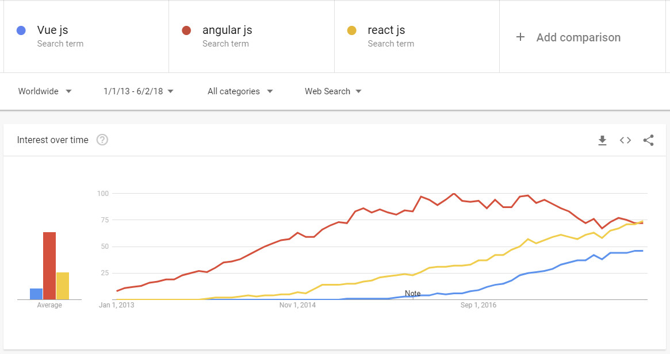Image resolution: width=670 pixels, height=354 pixels.
Task: Open help for Interest over time
Action: (x=102, y=140)
